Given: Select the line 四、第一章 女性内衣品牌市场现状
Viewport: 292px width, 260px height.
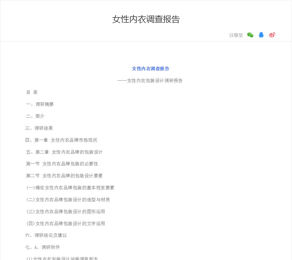Looking at the screenshot, I should pyautogui.click(x=61, y=140).
